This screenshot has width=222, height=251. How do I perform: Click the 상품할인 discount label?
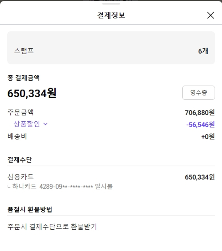click(x=27, y=124)
